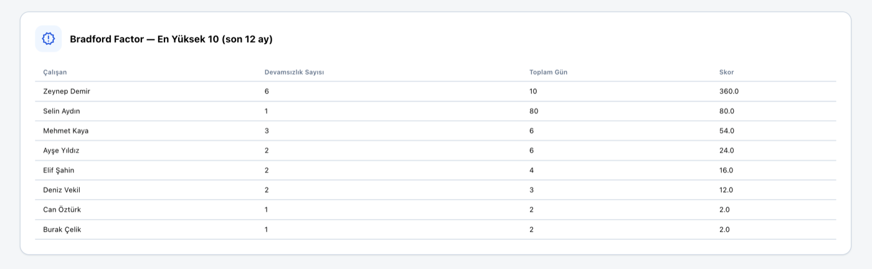Click Zeynep Demir's total days 10
This screenshot has width=872, height=269.
click(533, 92)
